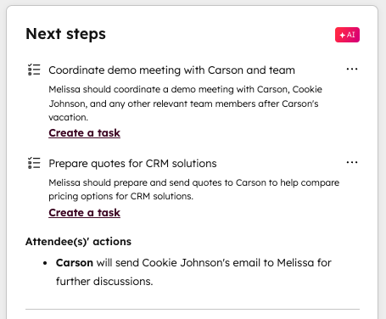Viewport: 386px width, 319px height.
Task: Click the bold Carson name
Action: click(75, 263)
